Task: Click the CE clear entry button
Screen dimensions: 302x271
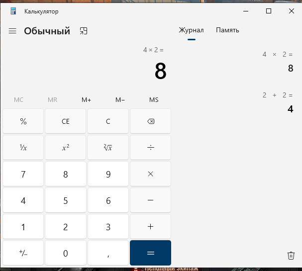Action: pos(66,121)
